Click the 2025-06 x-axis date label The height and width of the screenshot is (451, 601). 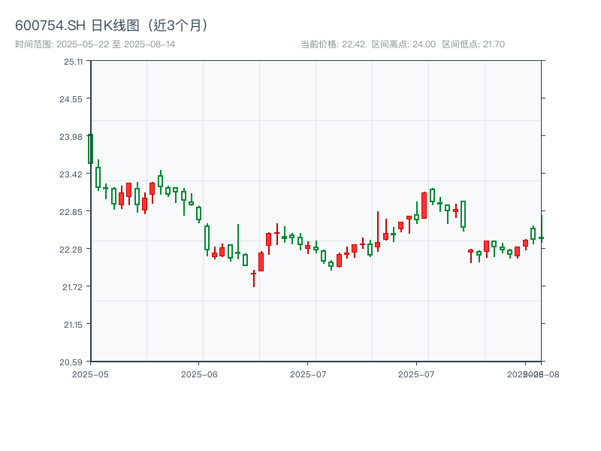199,374
